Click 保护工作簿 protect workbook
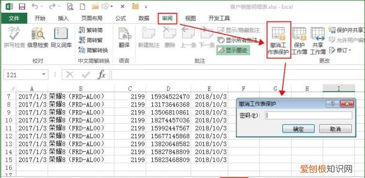The height and width of the screenshot is (178, 365). [299, 40]
